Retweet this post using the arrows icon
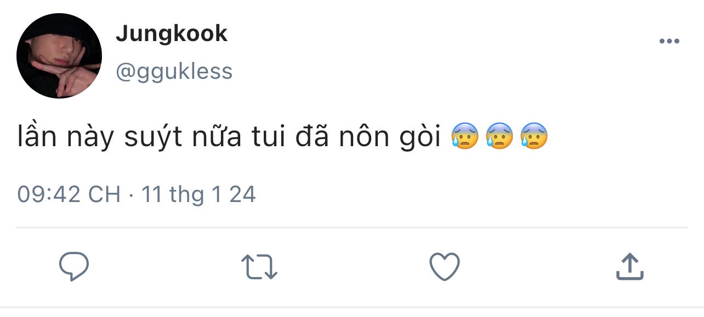 (x=259, y=267)
